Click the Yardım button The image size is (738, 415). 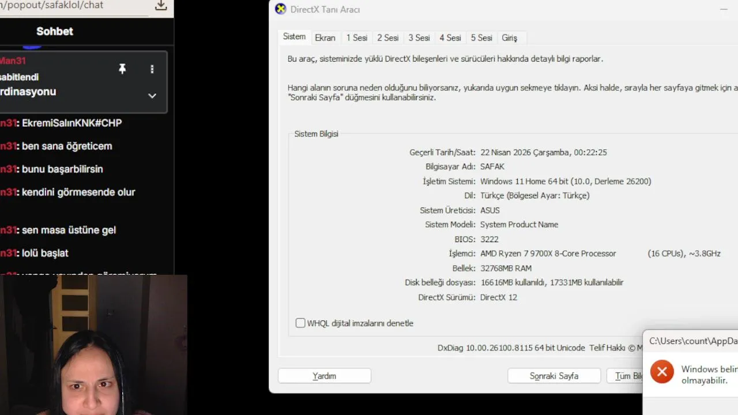tap(324, 376)
